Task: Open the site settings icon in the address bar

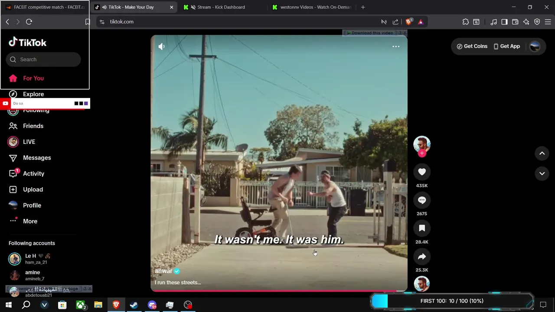Action: [x=102, y=22]
